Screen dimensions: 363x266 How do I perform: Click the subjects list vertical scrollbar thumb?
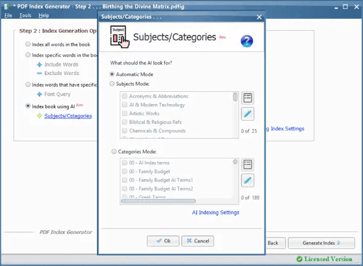point(235,97)
